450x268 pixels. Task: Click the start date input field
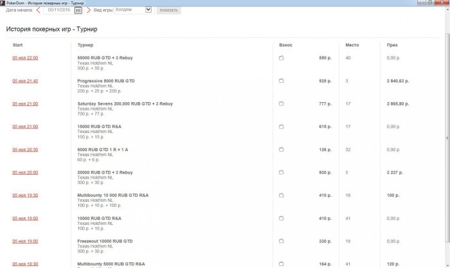coord(59,10)
